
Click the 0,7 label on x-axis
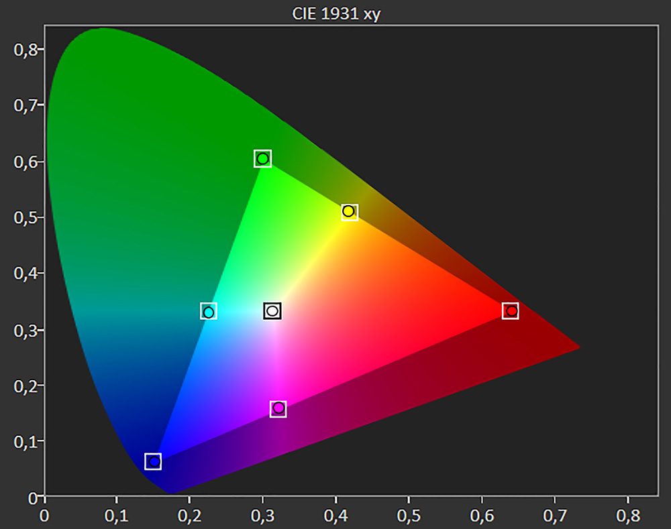coord(555,516)
